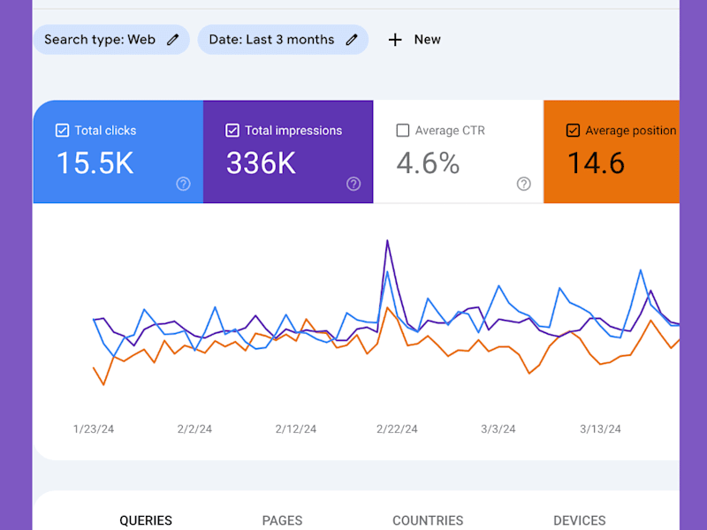The height and width of the screenshot is (530, 707).
Task: Uncheck the Total impressions checkbox
Action: tap(232, 131)
